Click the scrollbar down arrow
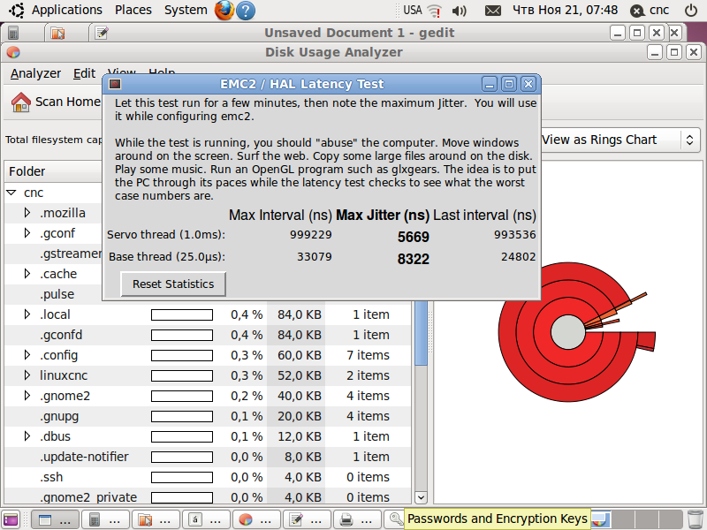 pyautogui.click(x=421, y=497)
